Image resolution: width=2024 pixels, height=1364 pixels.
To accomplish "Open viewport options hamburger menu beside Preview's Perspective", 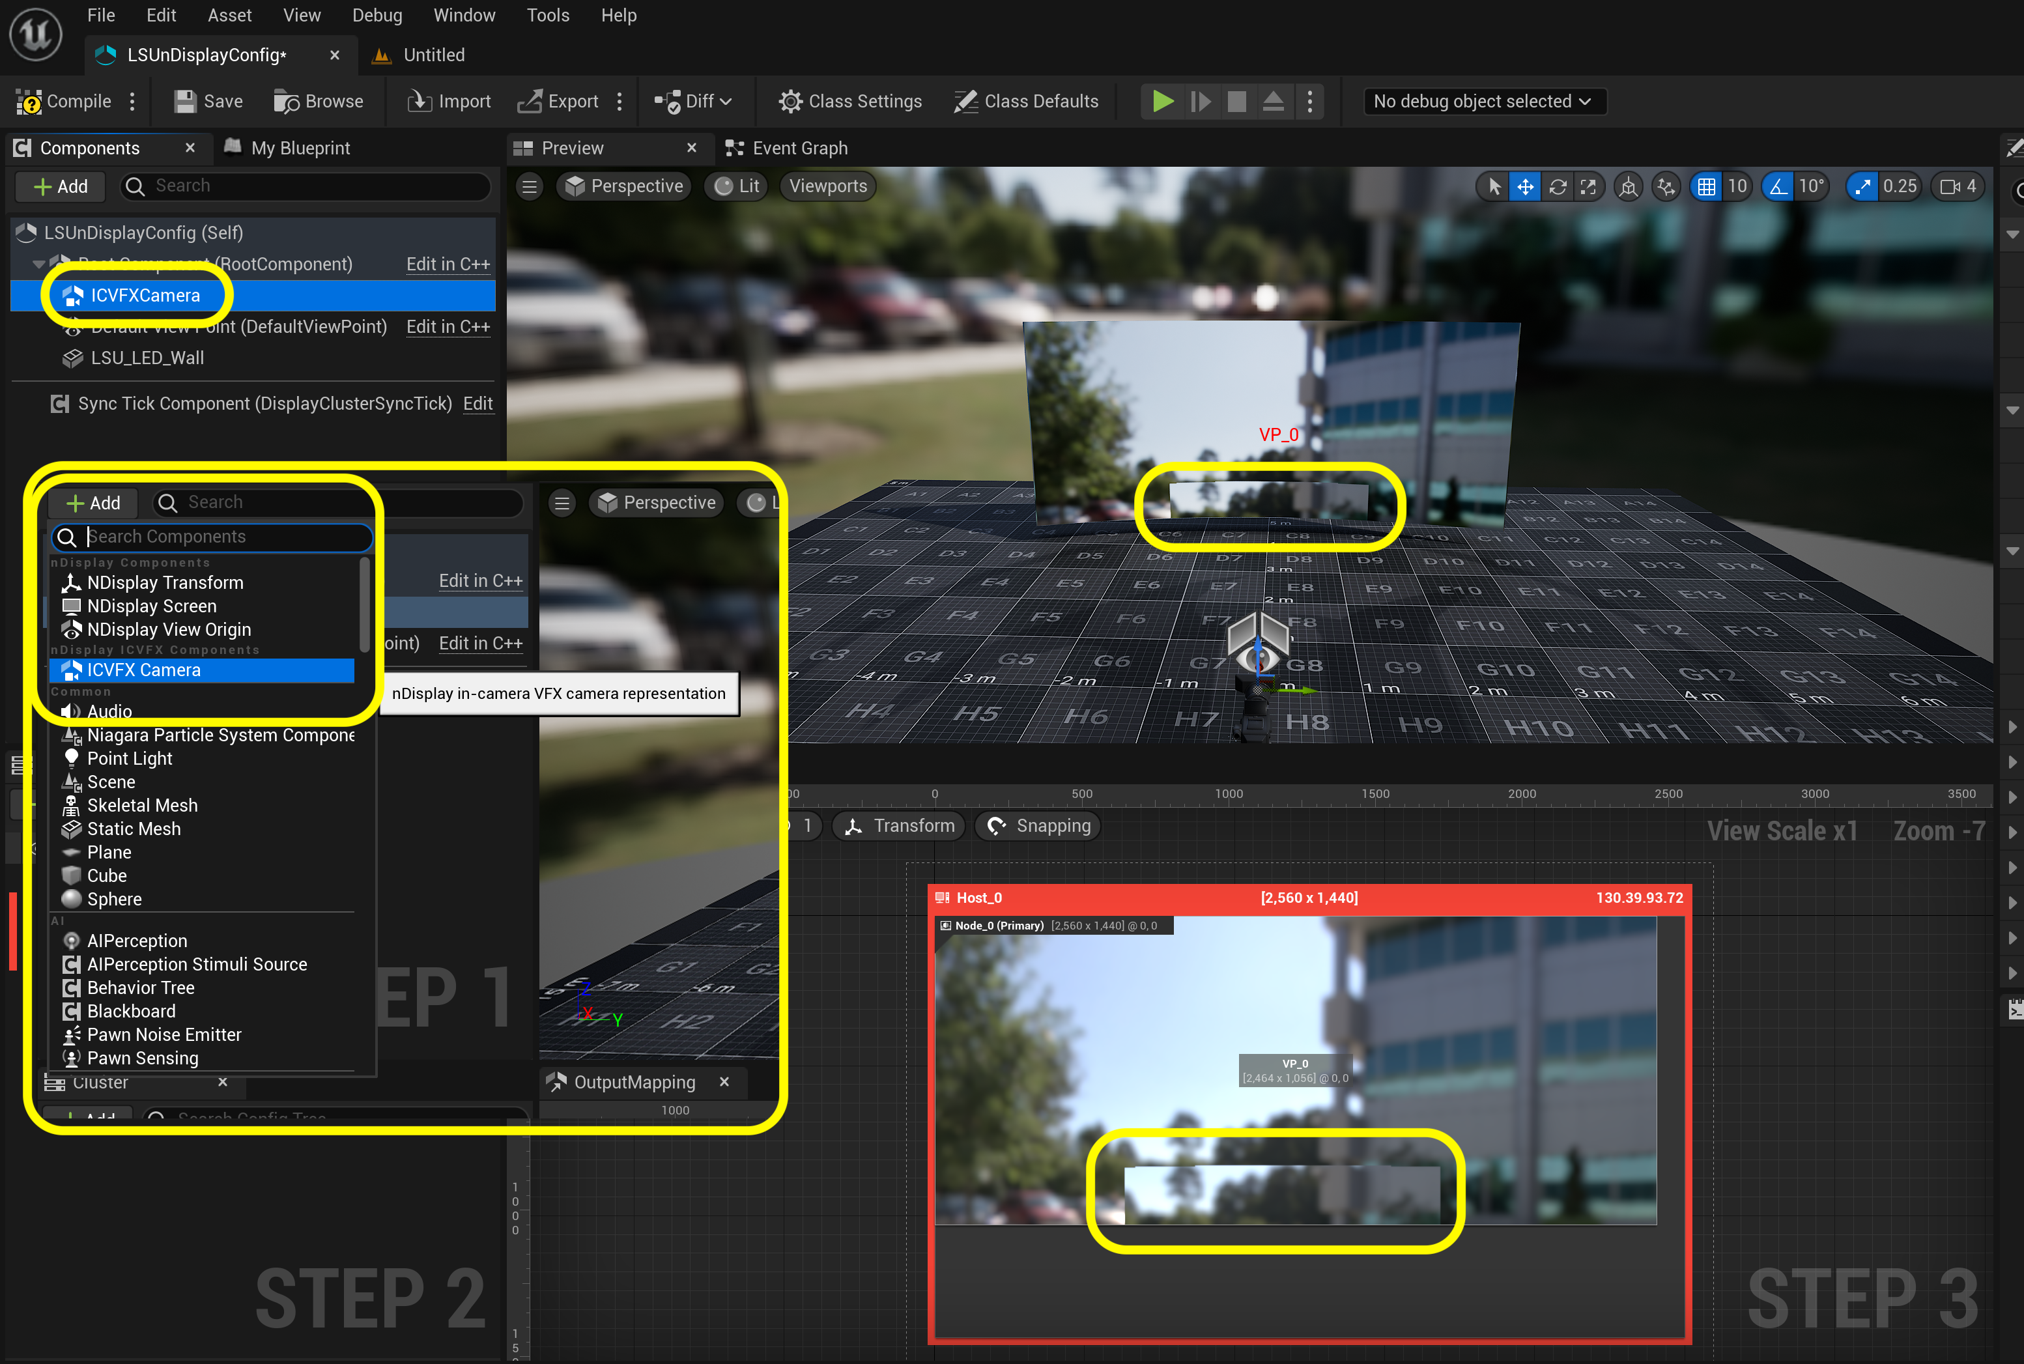I will click(x=529, y=186).
